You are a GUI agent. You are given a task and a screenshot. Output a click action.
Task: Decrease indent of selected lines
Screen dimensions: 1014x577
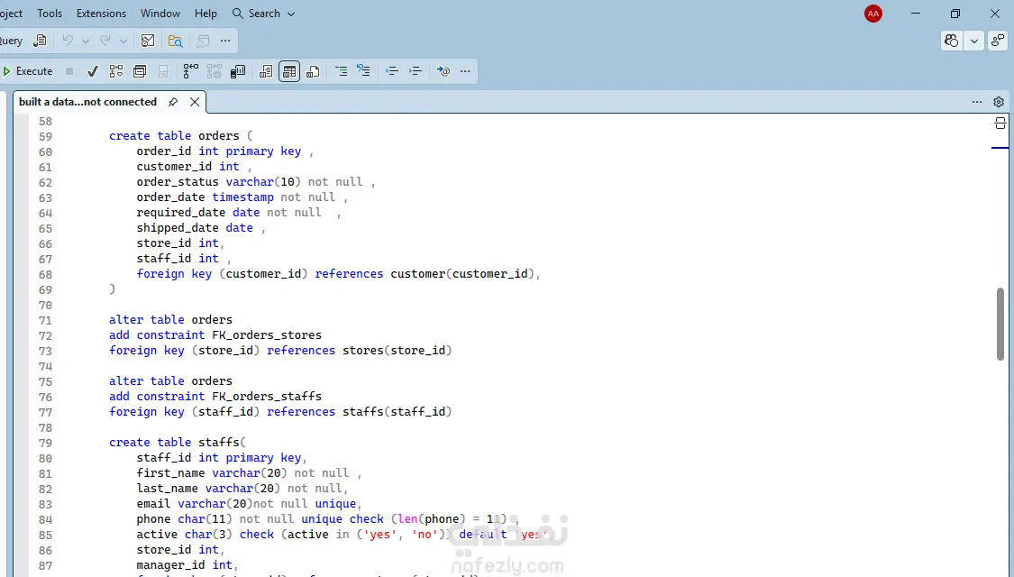(392, 71)
